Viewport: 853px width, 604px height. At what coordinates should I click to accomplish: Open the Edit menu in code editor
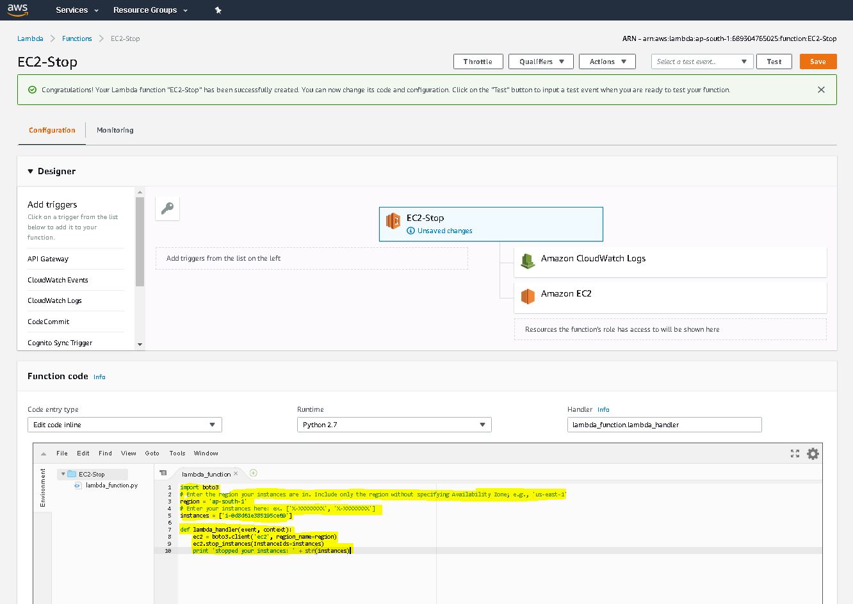[x=83, y=453]
